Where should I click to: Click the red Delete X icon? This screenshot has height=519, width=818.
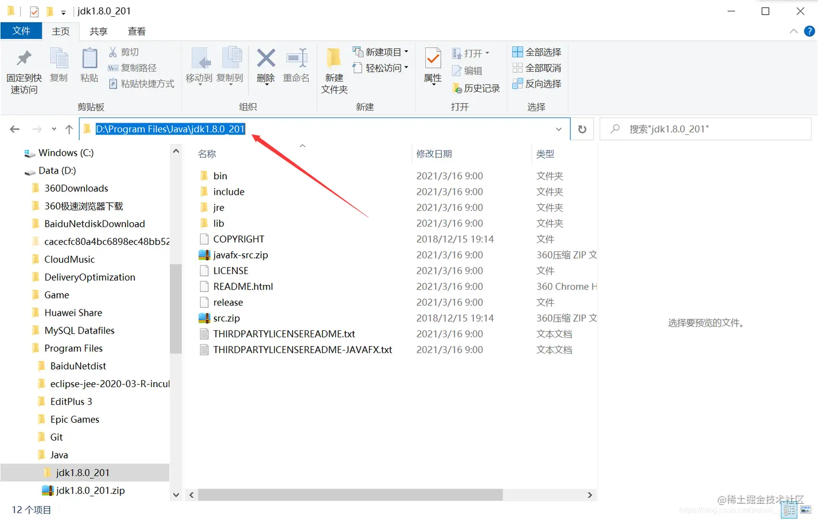[266, 58]
